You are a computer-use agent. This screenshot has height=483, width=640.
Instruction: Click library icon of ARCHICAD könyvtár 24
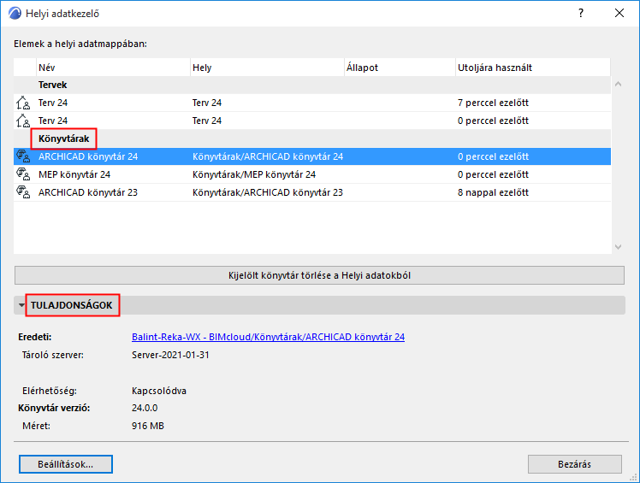coord(23,156)
